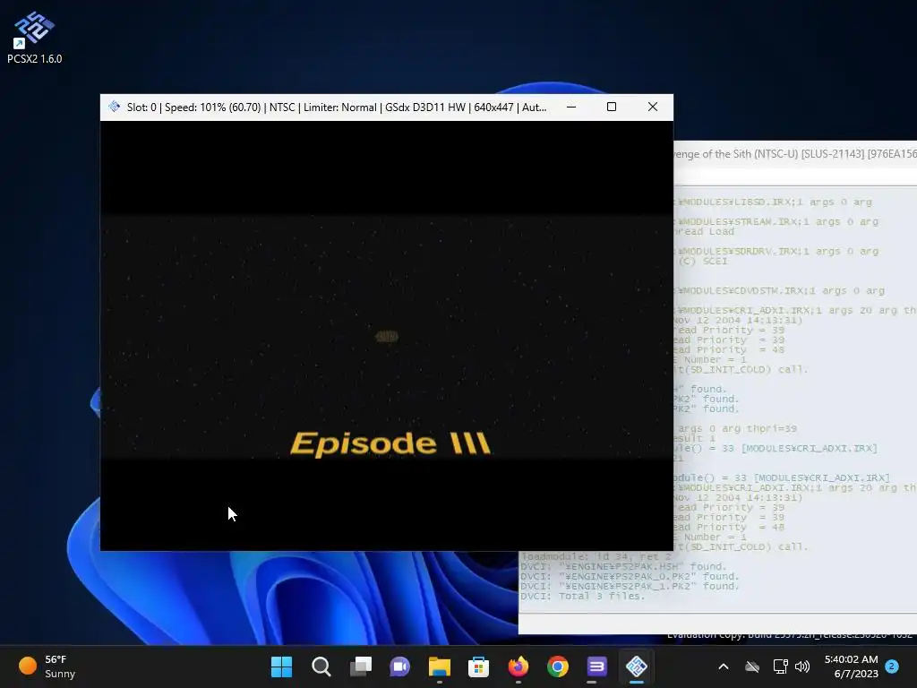Click log line 'DVCI: Total 3 files.'

pyautogui.click(x=582, y=596)
